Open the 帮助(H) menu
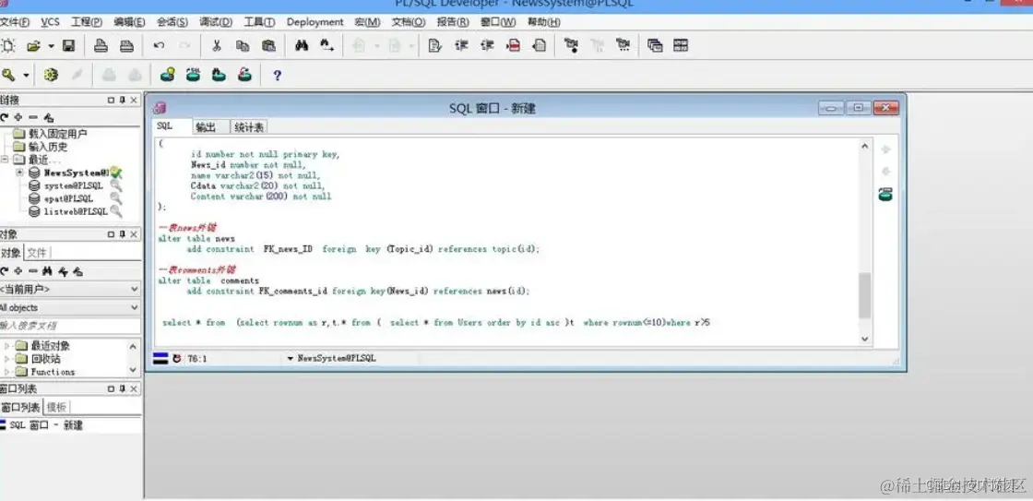Image resolution: width=1033 pixels, height=501 pixels. (x=543, y=22)
